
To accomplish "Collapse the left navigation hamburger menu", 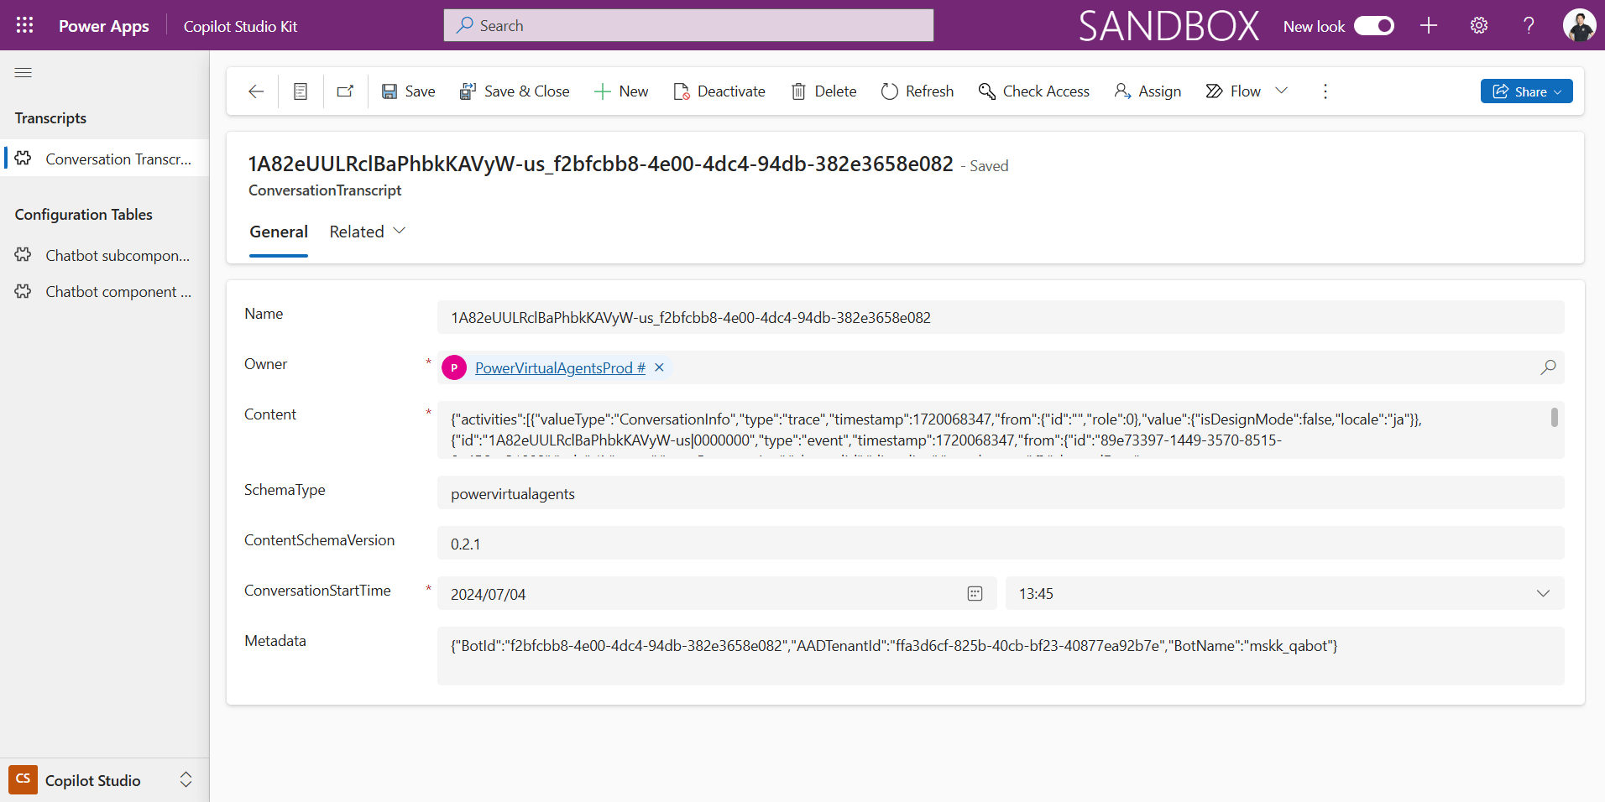I will [24, 73].
